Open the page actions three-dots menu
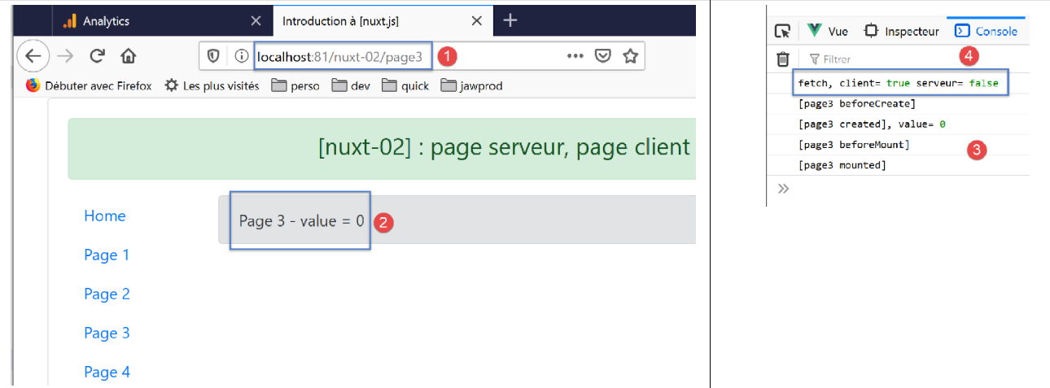 point(575,56)
